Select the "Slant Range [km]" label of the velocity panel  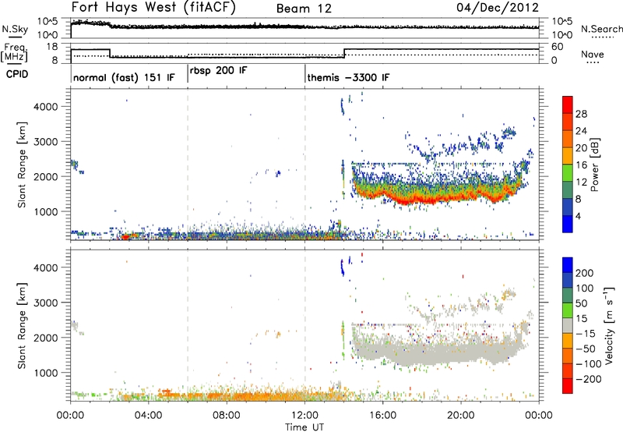click(22, 326)
